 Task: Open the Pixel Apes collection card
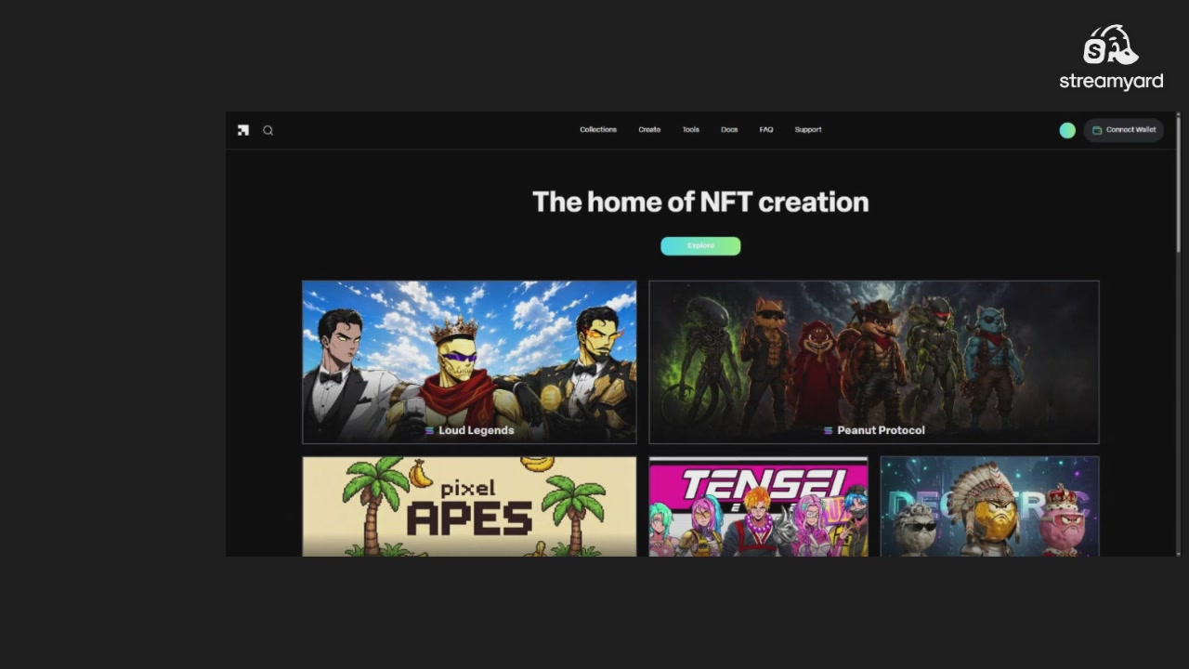pyautogui.click(x=469, y=506)
